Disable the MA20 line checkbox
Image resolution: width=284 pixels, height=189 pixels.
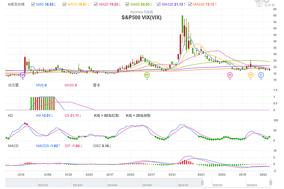pyautogui.click(x=96, y=4)
